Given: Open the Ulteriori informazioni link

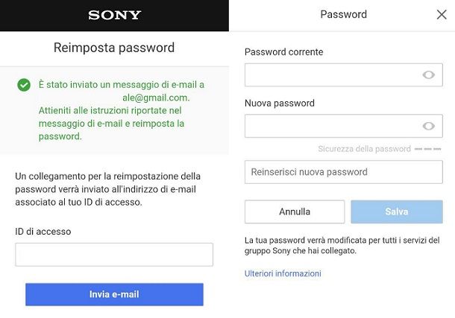Looking at the screenshot, I should click(x=283, y=273).
